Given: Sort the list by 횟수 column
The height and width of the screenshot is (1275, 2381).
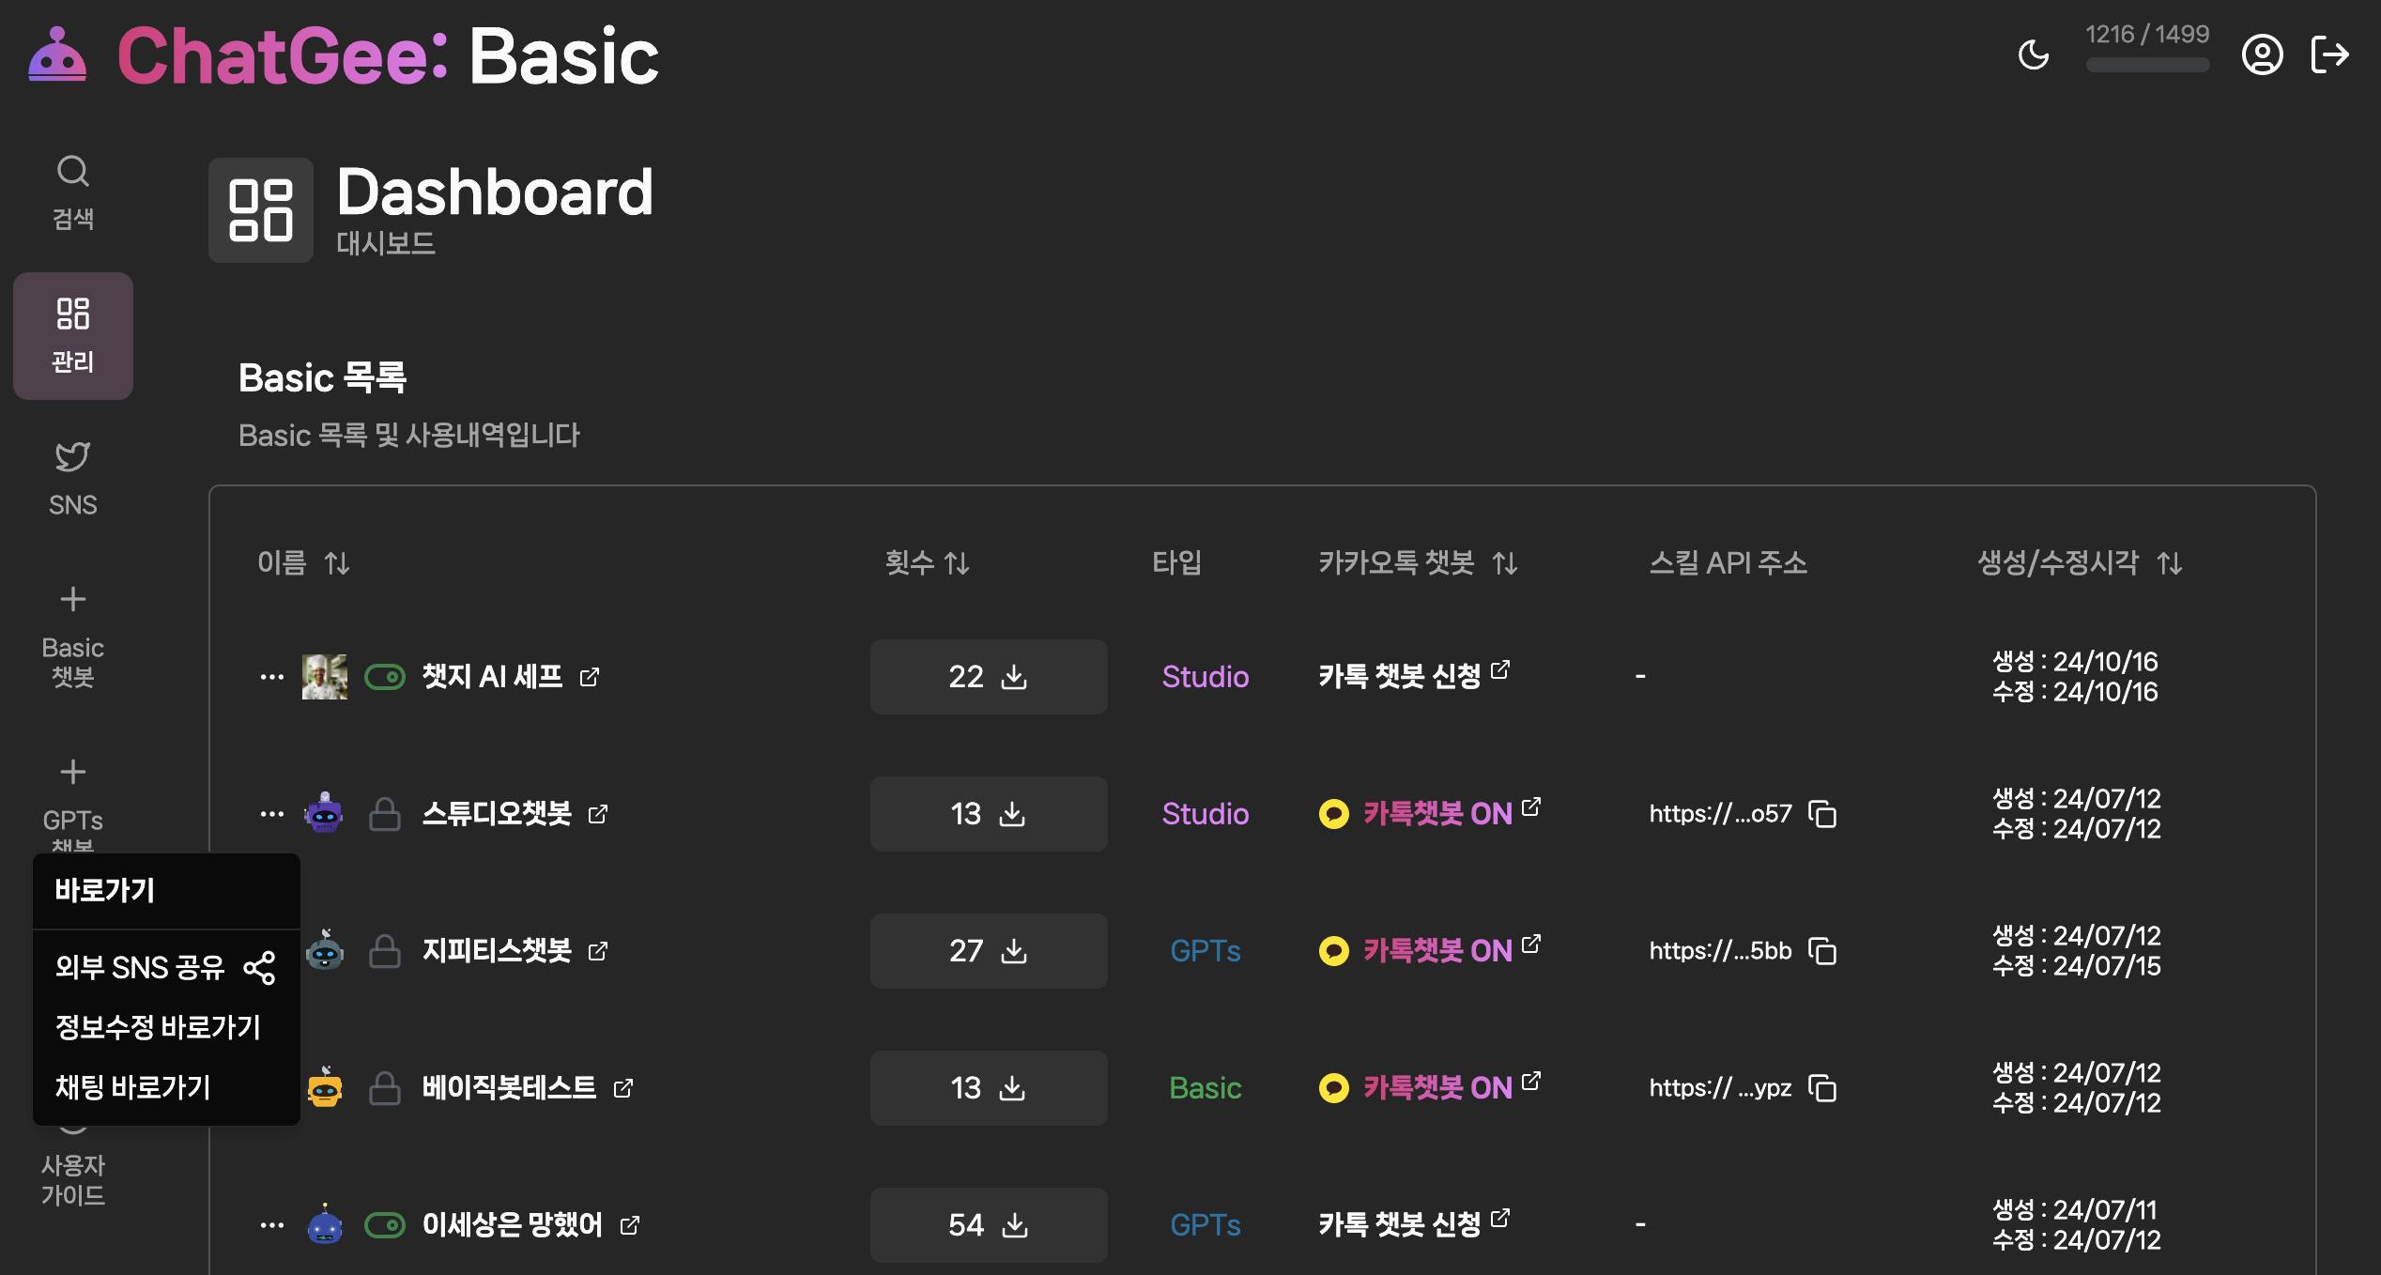Looking at the screenshot, I should click(x=957, y=563).
